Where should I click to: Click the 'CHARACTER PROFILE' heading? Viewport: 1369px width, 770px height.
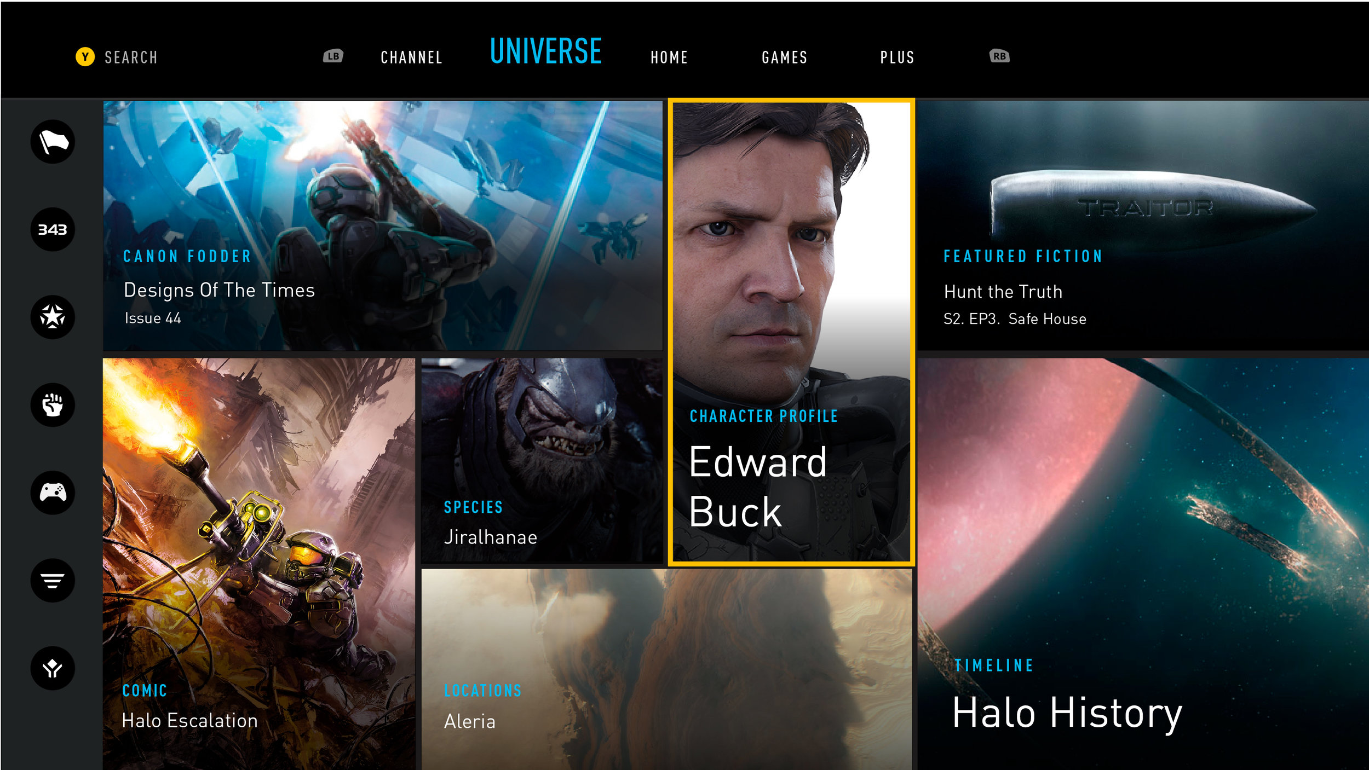tap(763, 416)
